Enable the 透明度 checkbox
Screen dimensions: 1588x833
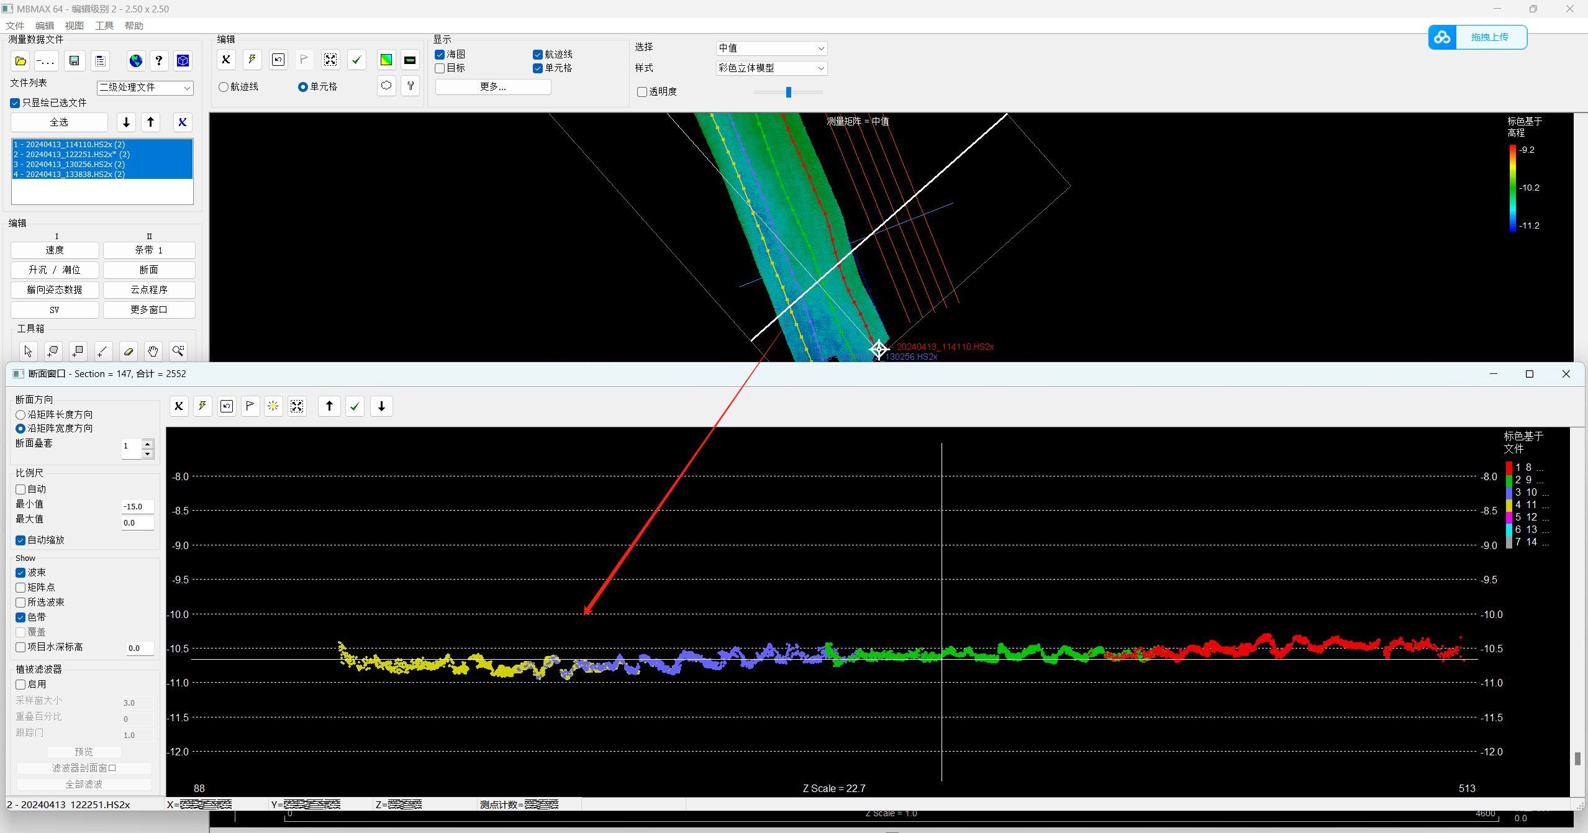642,91
